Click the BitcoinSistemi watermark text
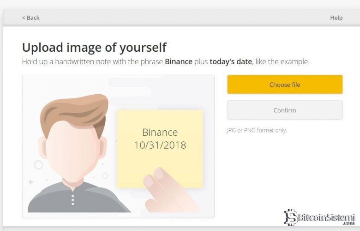 pyautogui.click(x=326, y=217)
